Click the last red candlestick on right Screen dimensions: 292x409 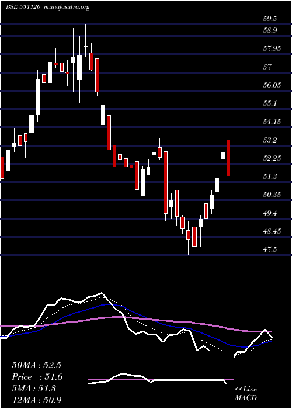point(228,158)
